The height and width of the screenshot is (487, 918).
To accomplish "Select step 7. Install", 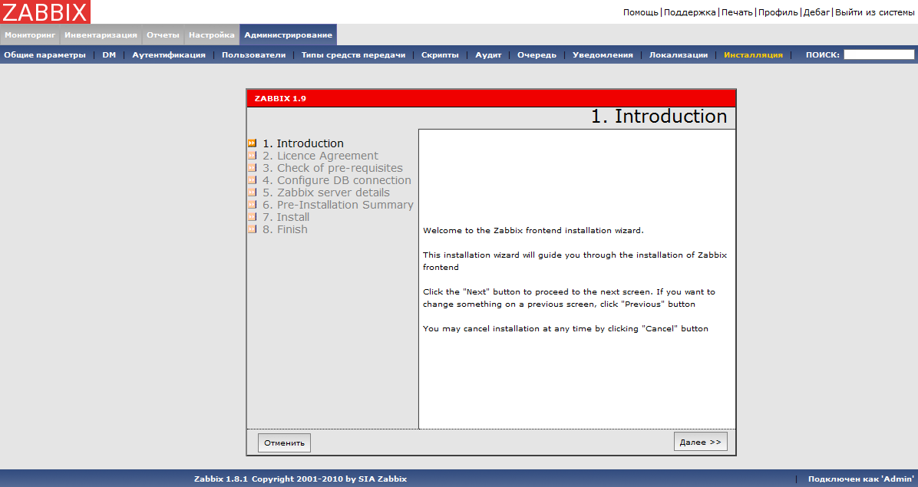I will click(286, 217).
